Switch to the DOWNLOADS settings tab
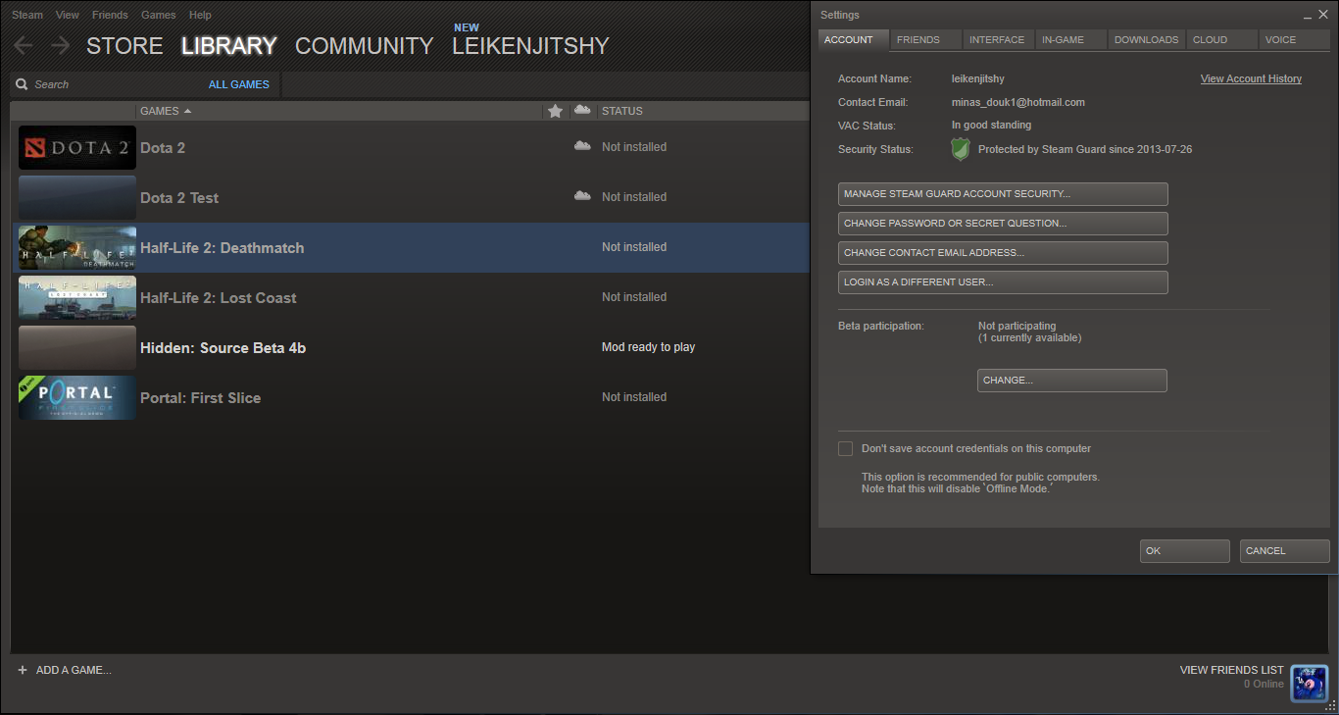Viewport: 1339px width, 715px height. click(x=1147, y=39)
